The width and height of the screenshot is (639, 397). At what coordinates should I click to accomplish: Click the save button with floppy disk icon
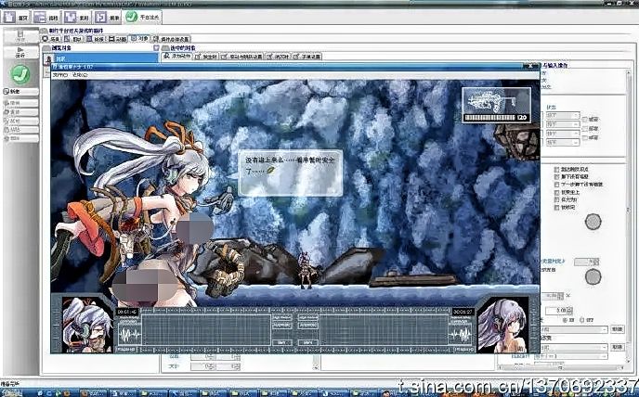point(20,37)
